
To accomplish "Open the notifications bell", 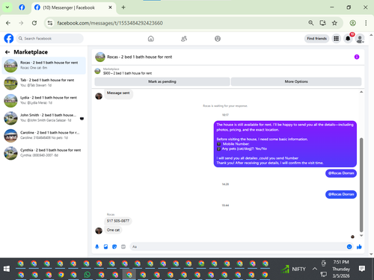I will coord(348,39).
